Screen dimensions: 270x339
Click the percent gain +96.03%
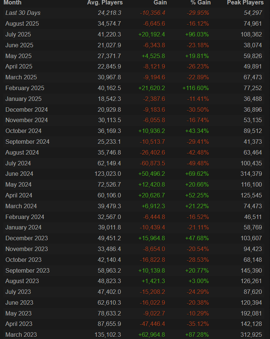(197, 34)
